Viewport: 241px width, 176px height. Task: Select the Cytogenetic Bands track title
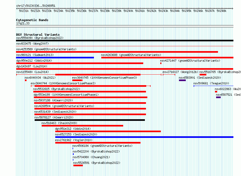click(32, 20)
